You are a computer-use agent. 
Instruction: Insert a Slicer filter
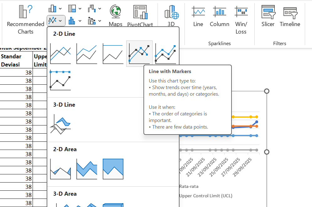(x=268, y=16)
